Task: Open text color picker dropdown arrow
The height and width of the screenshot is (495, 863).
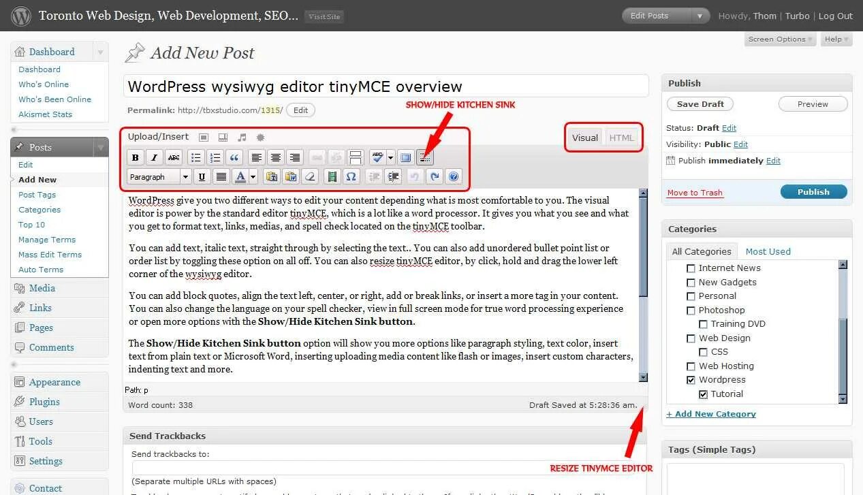Action: (253, 177)
